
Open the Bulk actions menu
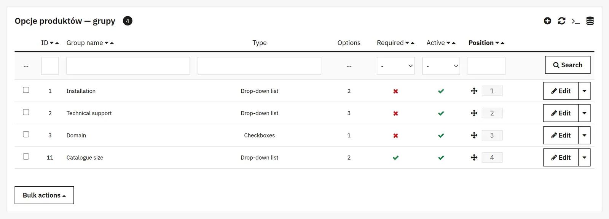point(44,195)
